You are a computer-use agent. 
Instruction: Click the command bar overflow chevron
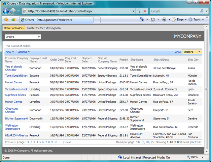click(x=207, y=18)
